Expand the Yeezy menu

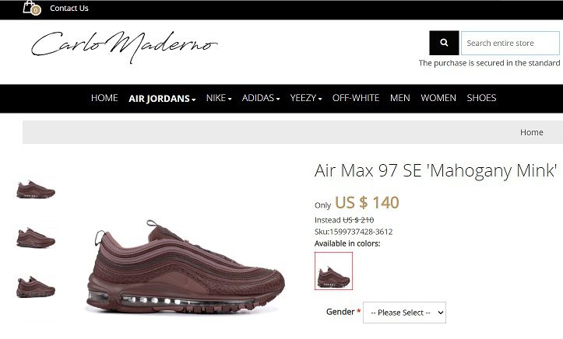[x=306, y=98]
